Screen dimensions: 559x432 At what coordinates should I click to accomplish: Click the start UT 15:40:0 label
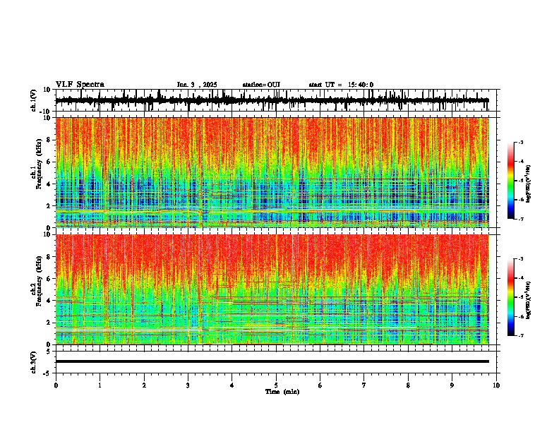click(x=341, y=85)
